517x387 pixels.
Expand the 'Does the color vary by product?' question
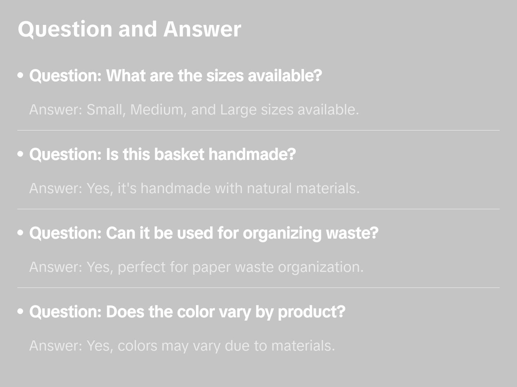point(187,312)
